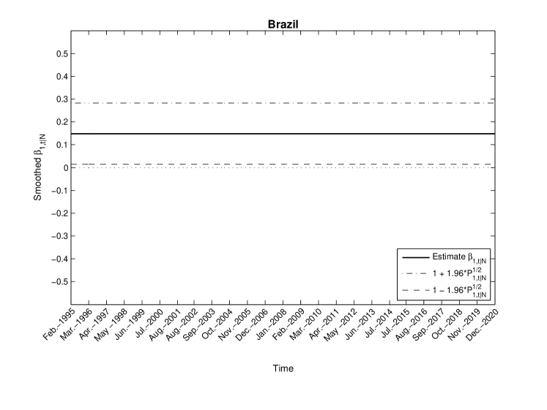The height and width of the screenshot is (410, 547).
Task: Click the 'Feb.−2009' date label
Action: (289, 324)
